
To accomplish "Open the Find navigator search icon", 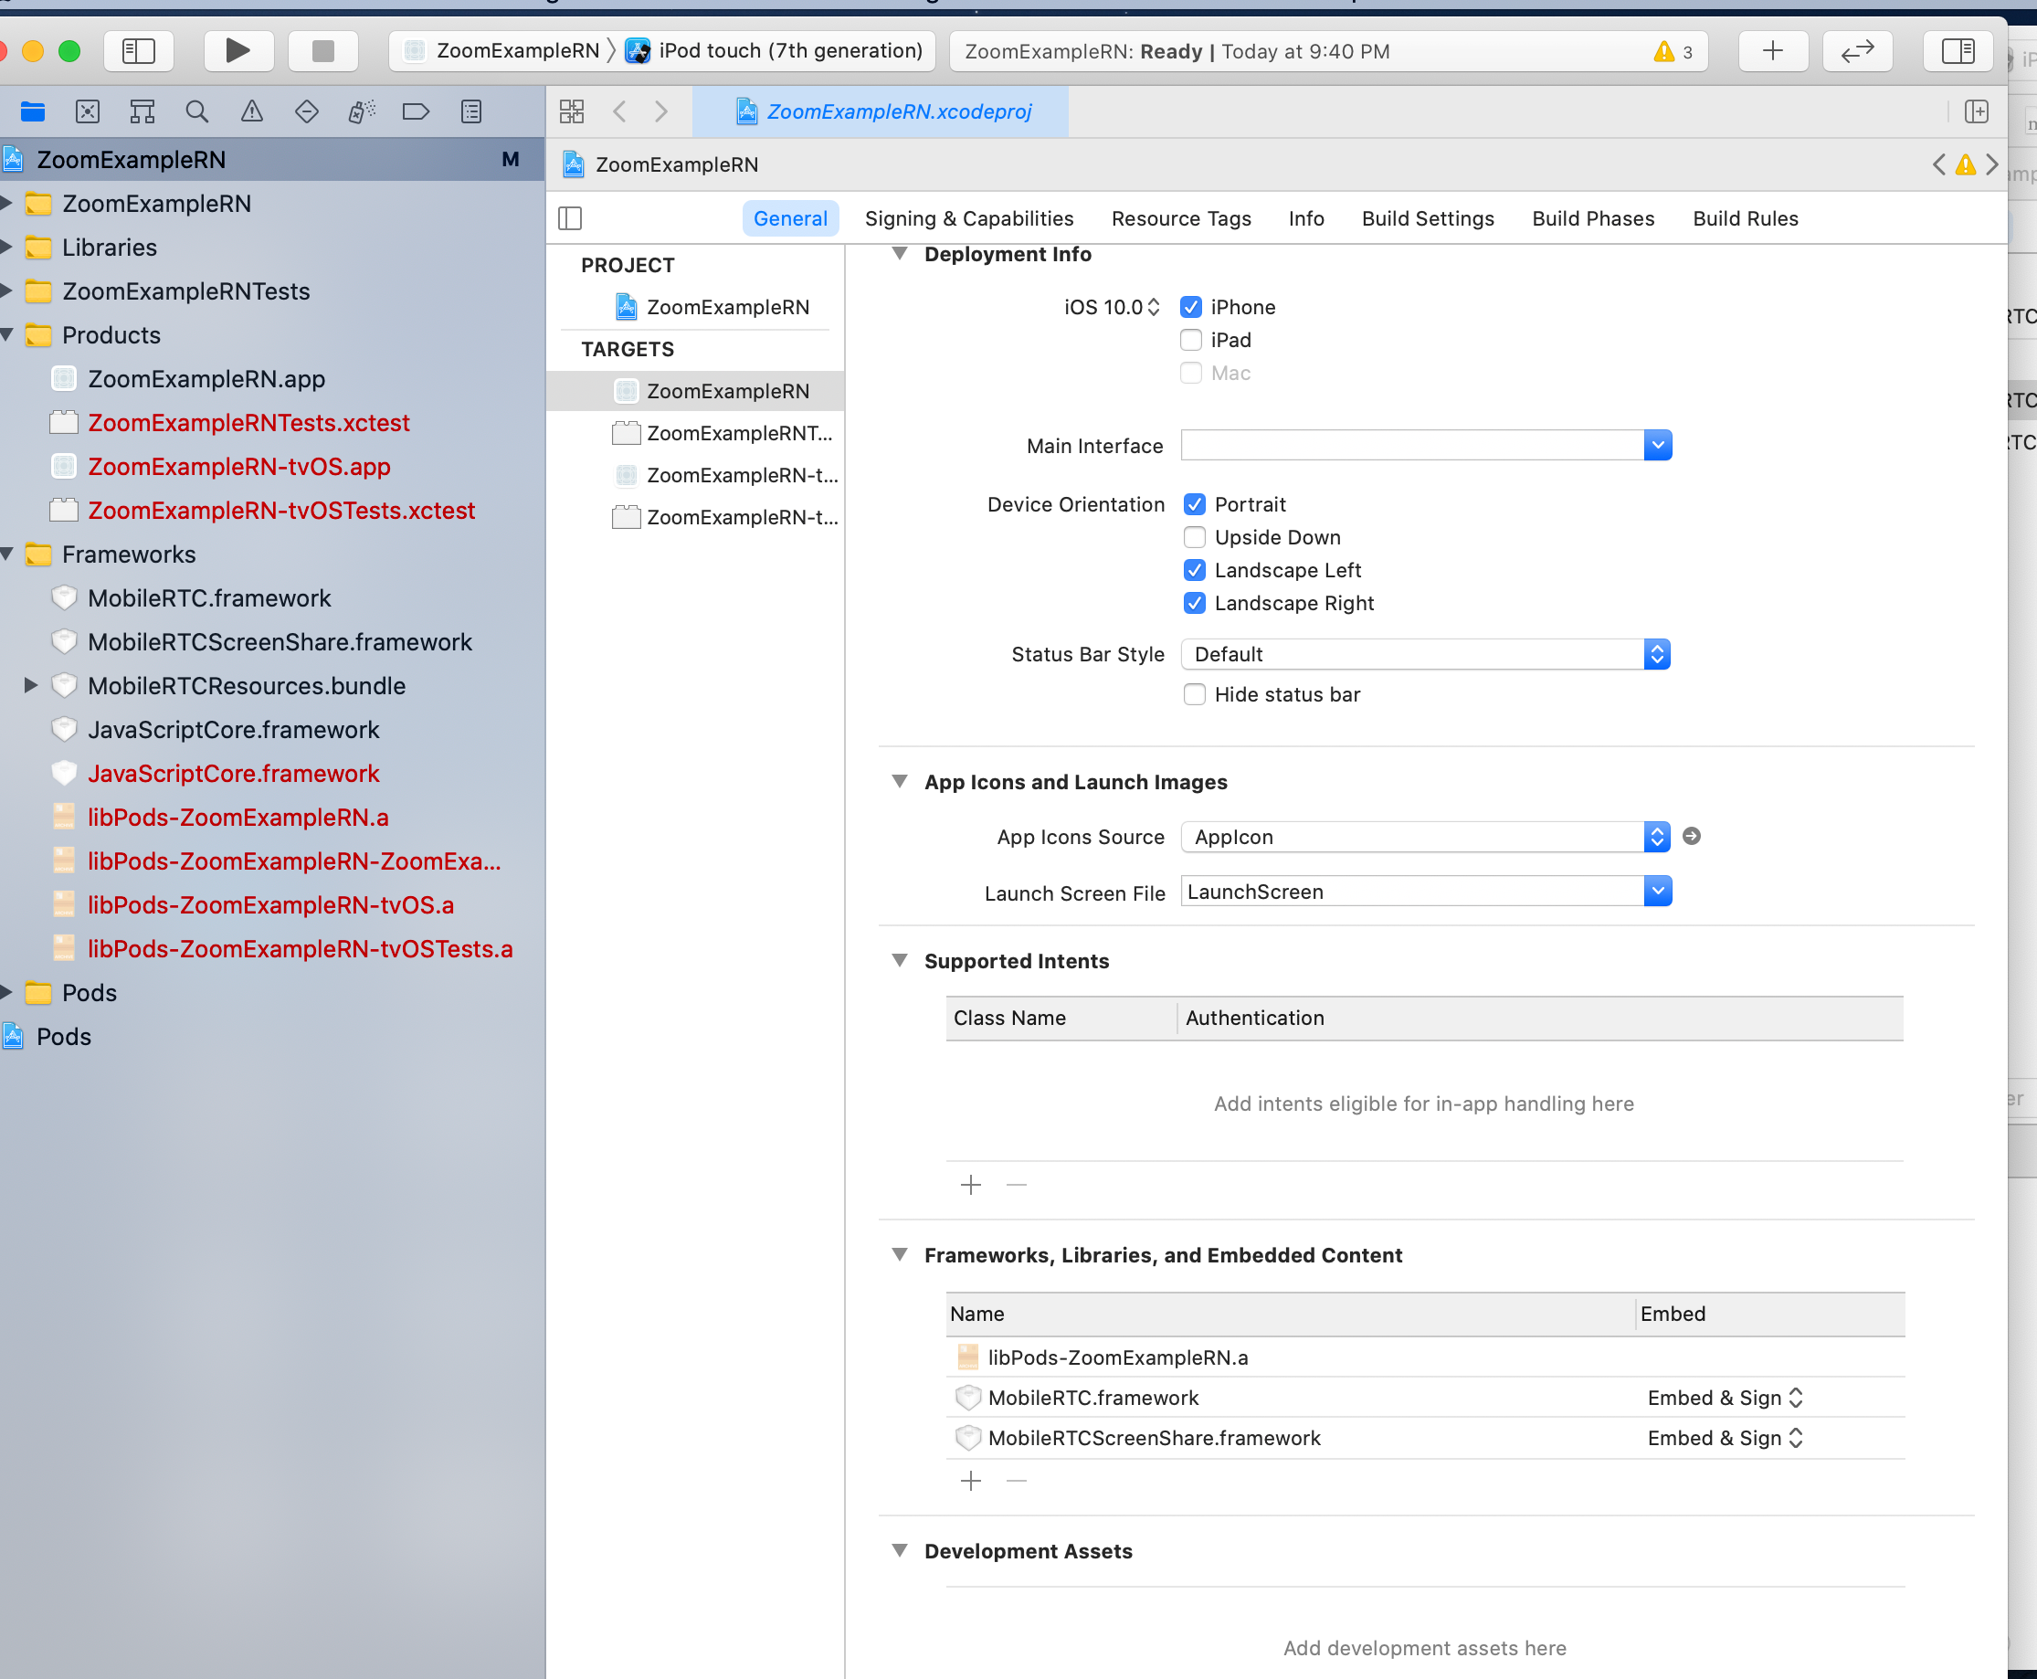I will click(196, 112).
